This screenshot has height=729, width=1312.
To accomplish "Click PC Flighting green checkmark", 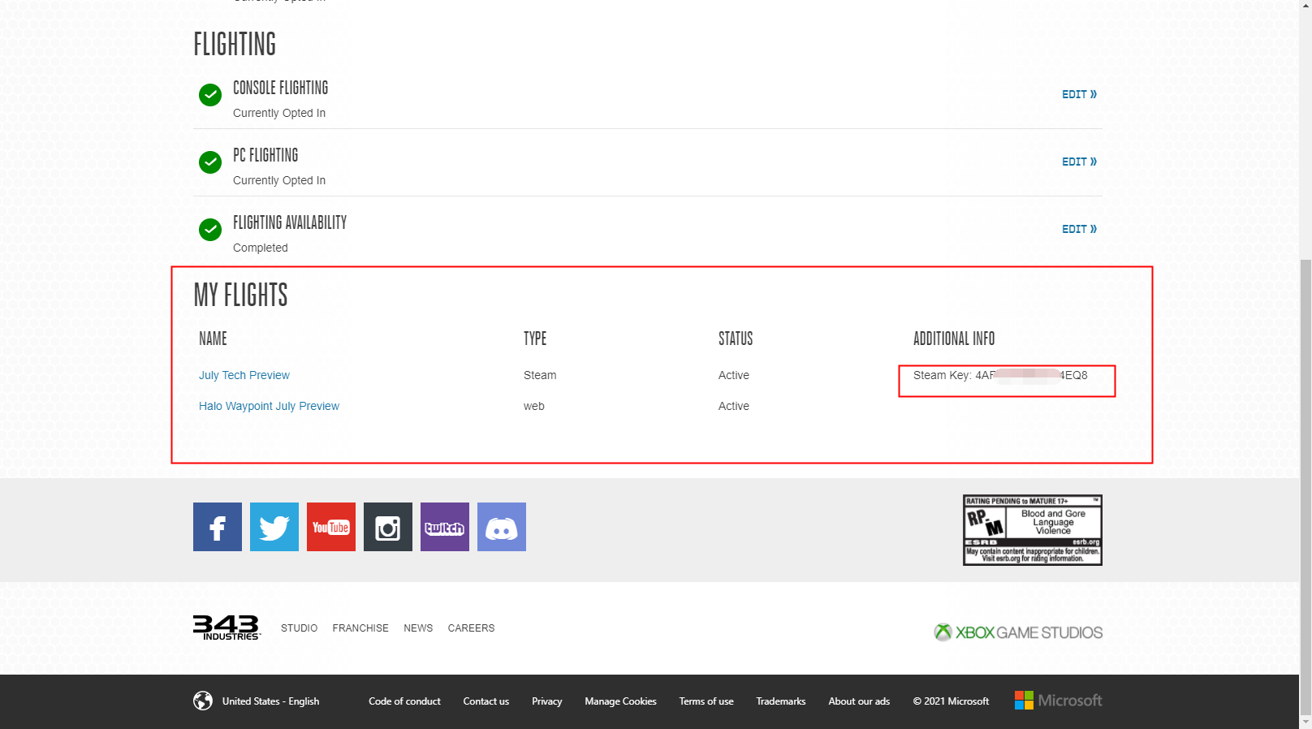I will point(210,162).
